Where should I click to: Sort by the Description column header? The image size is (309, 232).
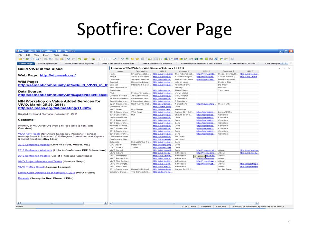pyautogui.click(x=142, y=71)
